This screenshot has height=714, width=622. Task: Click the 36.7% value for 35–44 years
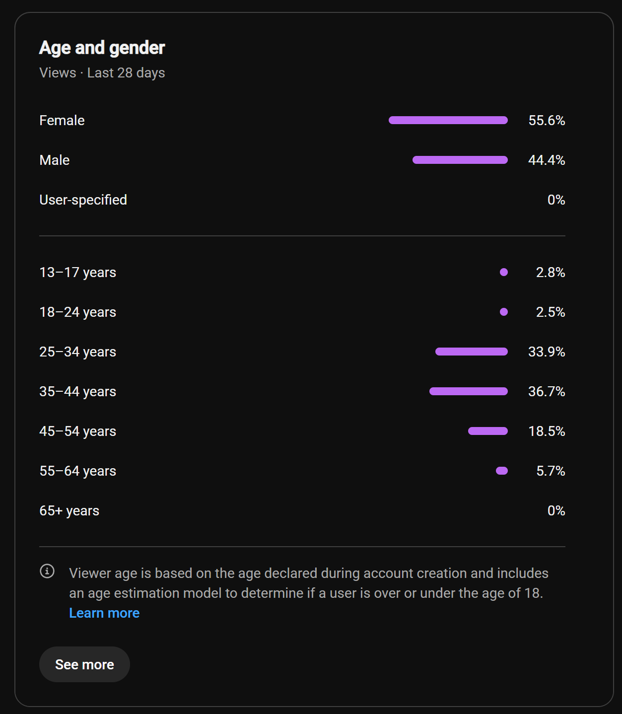[x=547, y=392]
